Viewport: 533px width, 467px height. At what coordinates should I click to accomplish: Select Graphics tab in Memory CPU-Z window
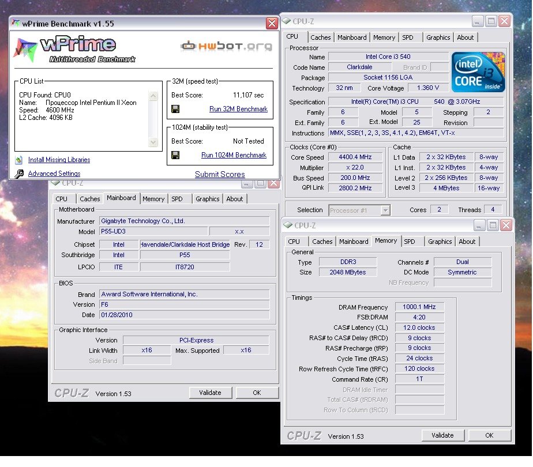tap(440, 242)
